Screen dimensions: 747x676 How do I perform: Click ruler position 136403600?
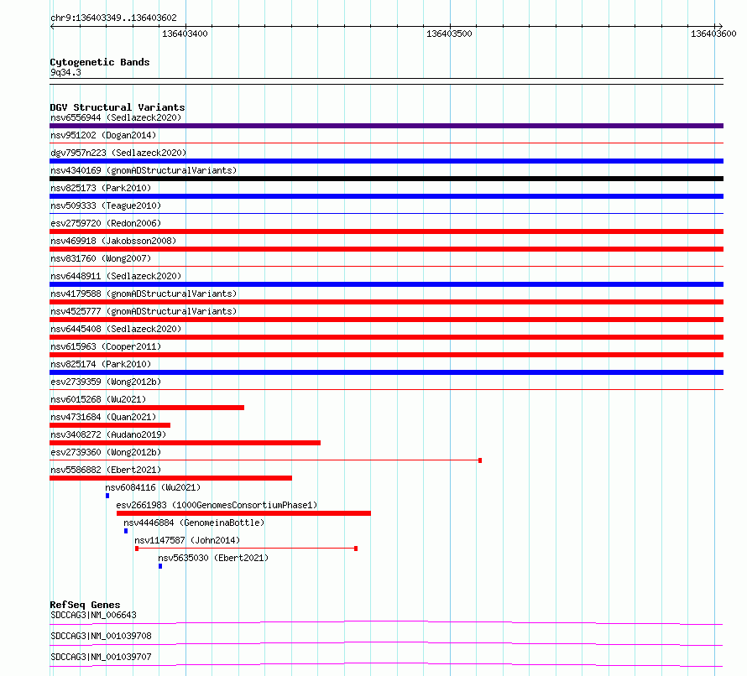(713, 34)
